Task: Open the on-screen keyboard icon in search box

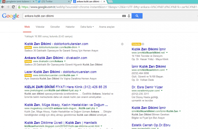Action: pos(124,16)
